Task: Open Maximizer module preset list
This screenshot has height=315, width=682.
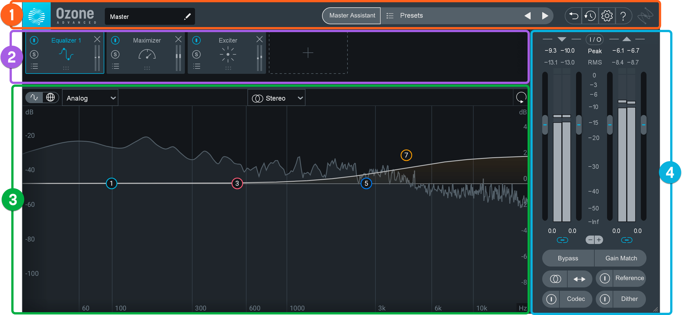Action: [115, 66]
